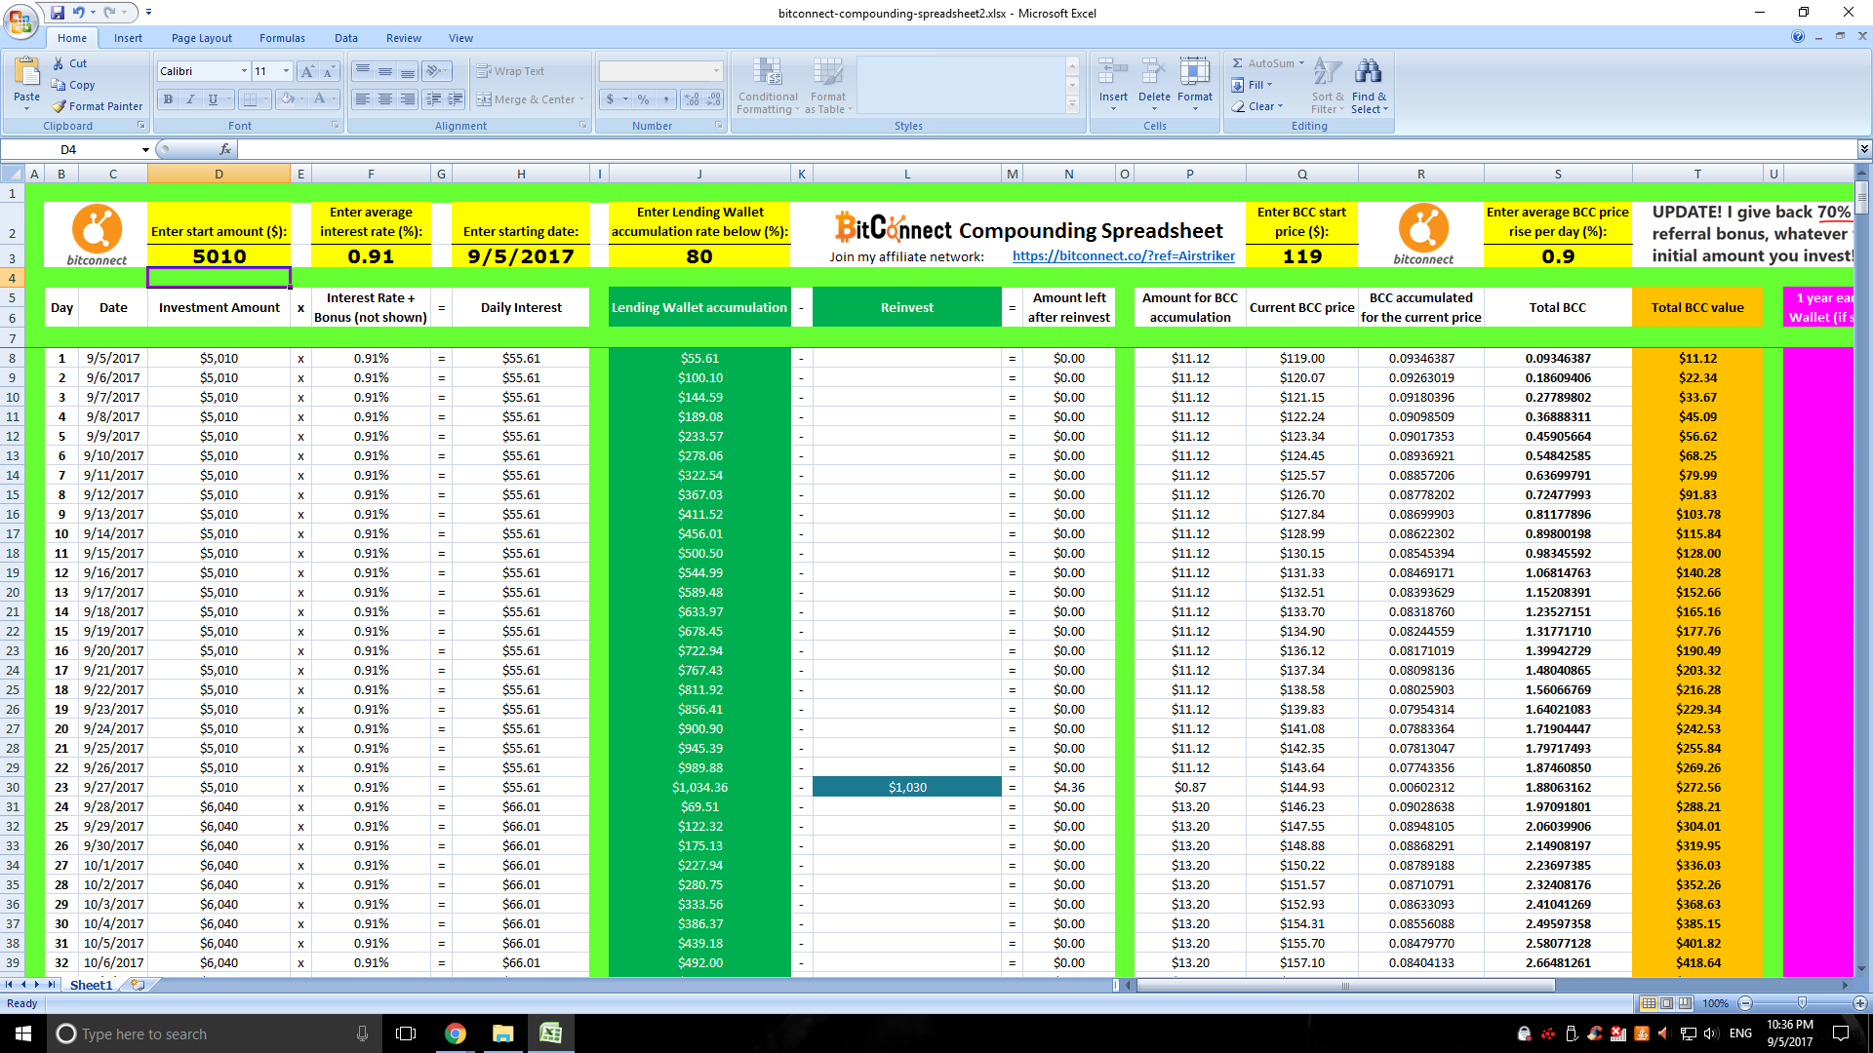Viewport: 1873px width, 1053px height.
Task: Expand the Calibri font name dropdown
Action: [244, 71]
